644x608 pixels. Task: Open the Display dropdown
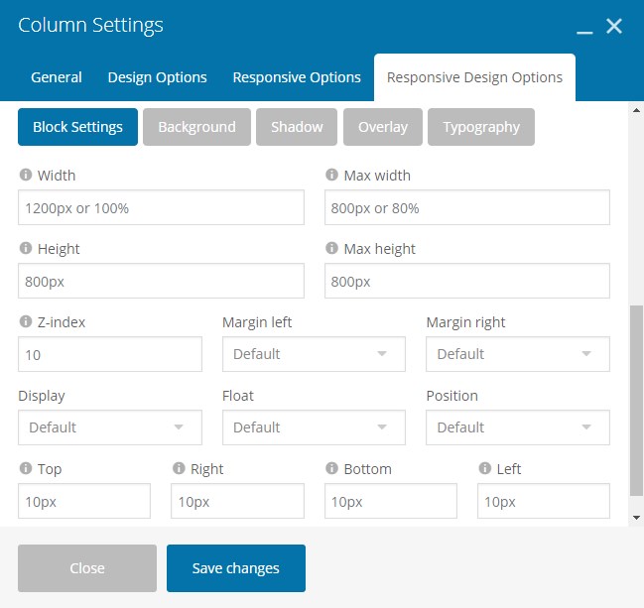pyautogui.click(x=109, y=427)
